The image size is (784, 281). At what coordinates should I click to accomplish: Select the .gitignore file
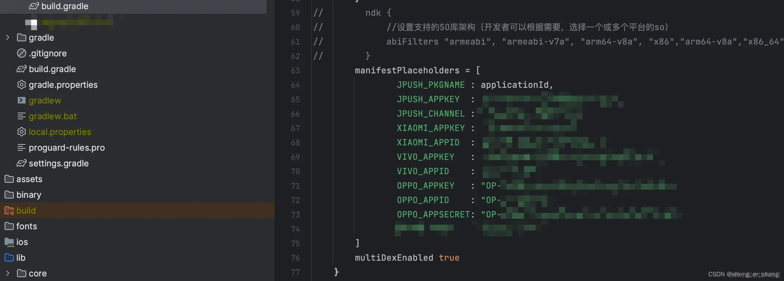click(x=47, y=53)
